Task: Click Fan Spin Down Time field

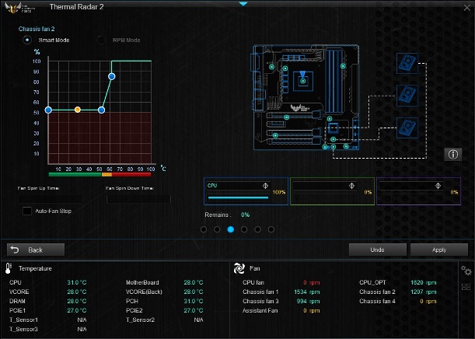Action: [x=138, y=199]
